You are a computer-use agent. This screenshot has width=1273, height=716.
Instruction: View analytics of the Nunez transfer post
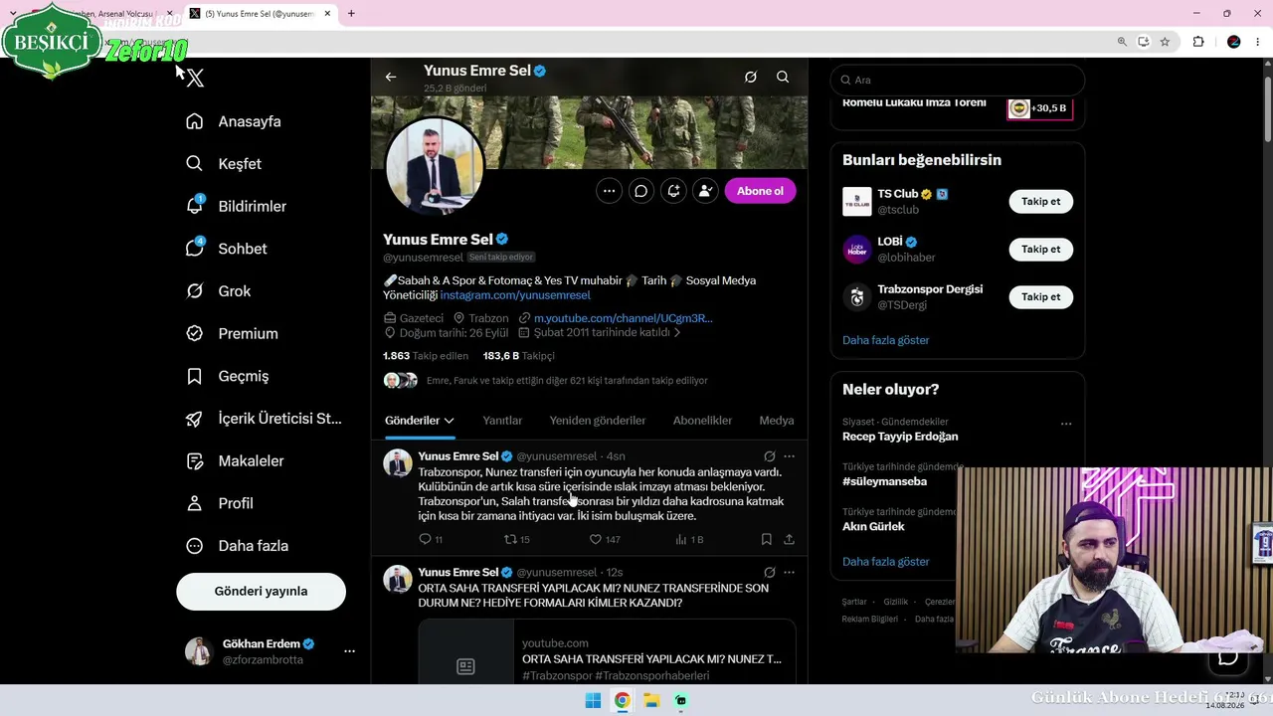(681, 539)
